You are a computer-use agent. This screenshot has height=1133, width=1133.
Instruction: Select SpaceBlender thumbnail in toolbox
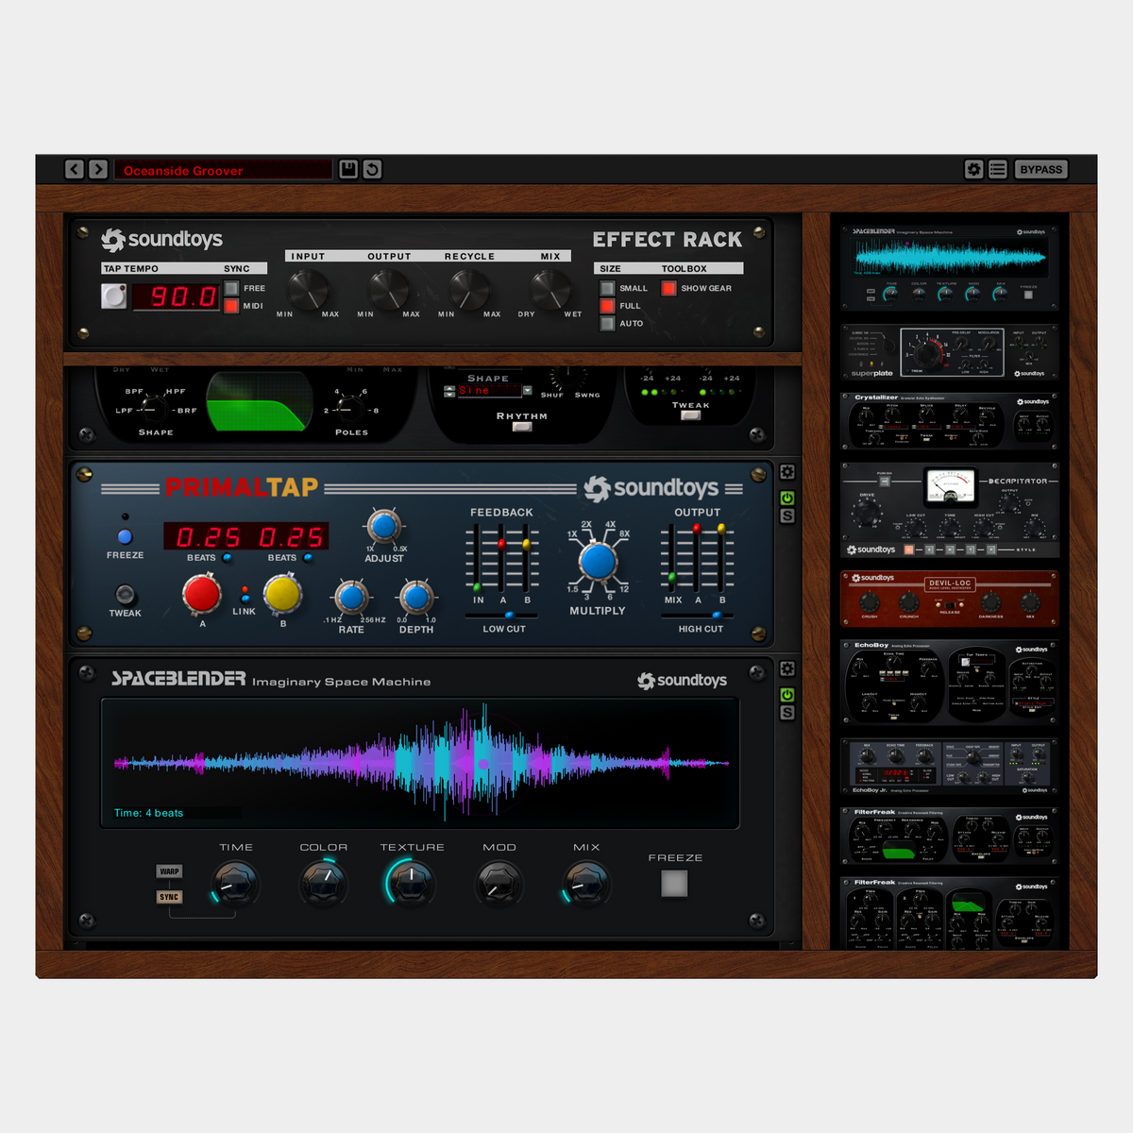949,267
